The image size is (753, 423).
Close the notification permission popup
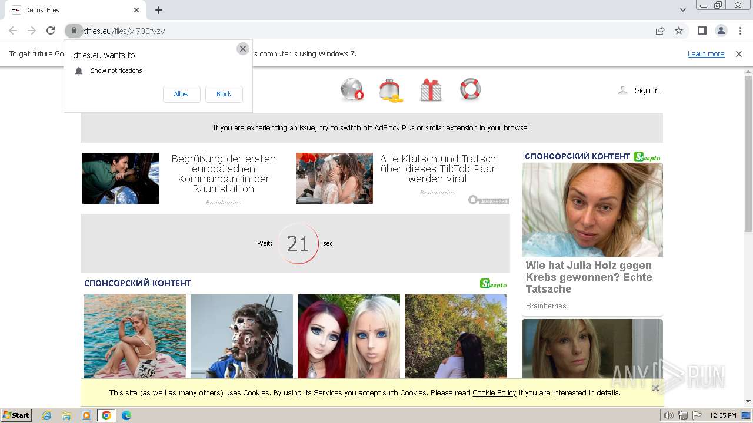[243, 49]
